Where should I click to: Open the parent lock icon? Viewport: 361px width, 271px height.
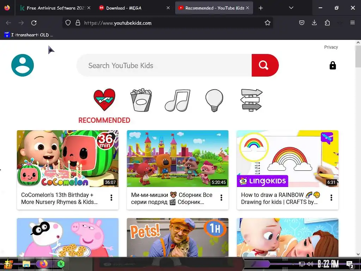click(x=333, y=65)
